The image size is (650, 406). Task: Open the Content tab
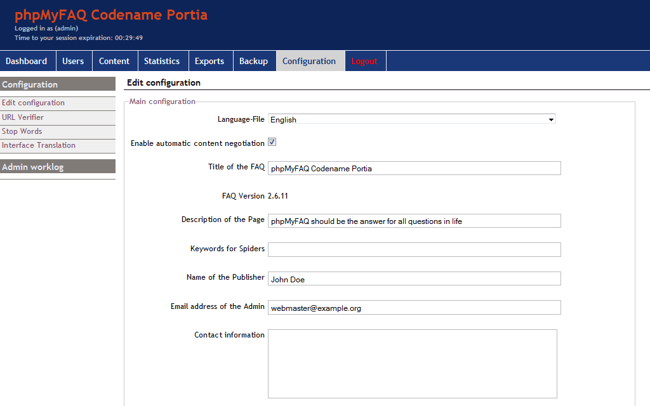[114, 61]
